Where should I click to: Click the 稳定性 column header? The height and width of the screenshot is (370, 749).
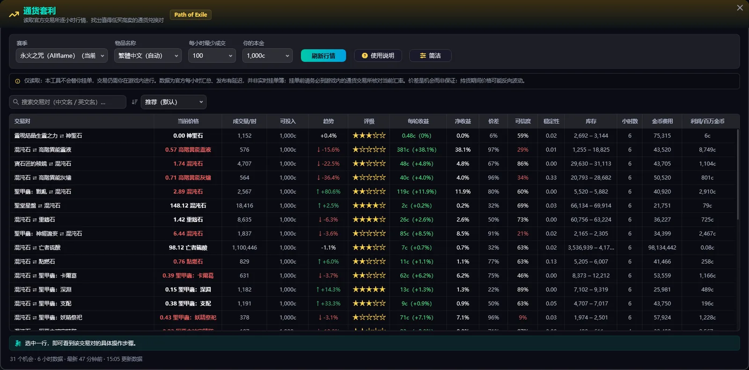(551, 121)
